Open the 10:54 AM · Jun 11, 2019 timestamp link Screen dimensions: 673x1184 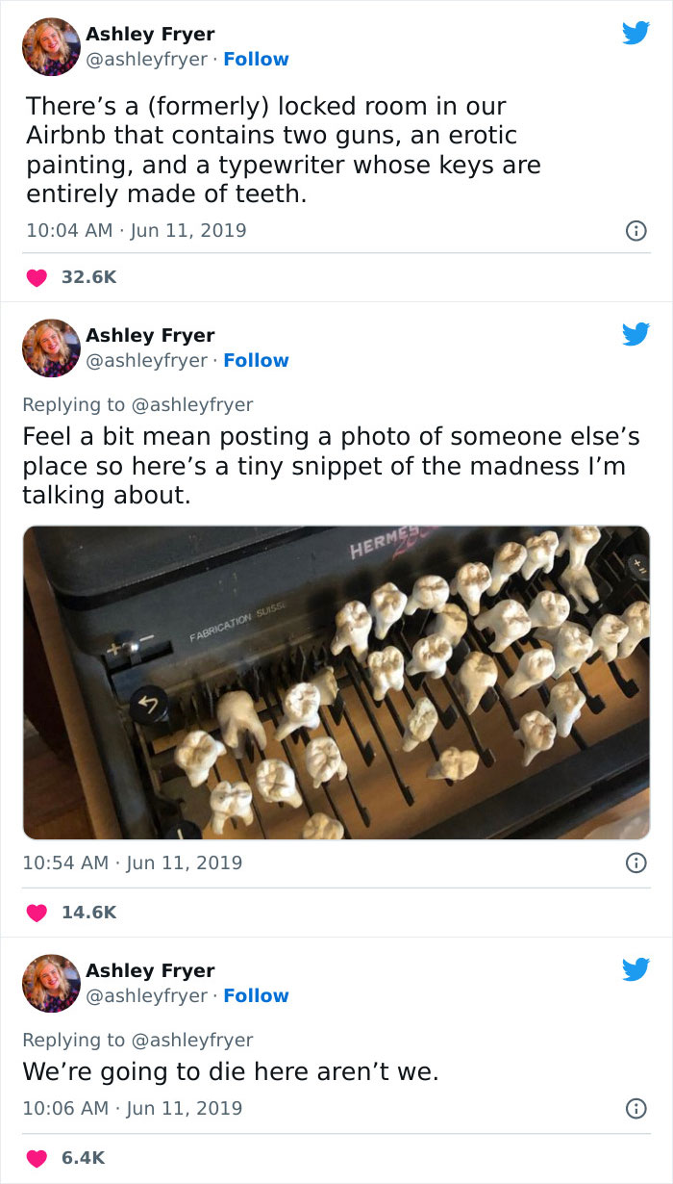[x=133, y=863]
